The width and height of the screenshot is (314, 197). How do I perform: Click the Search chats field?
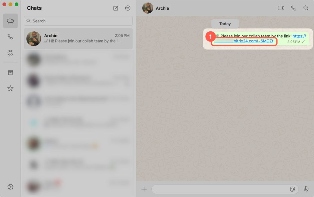(78, 21)
